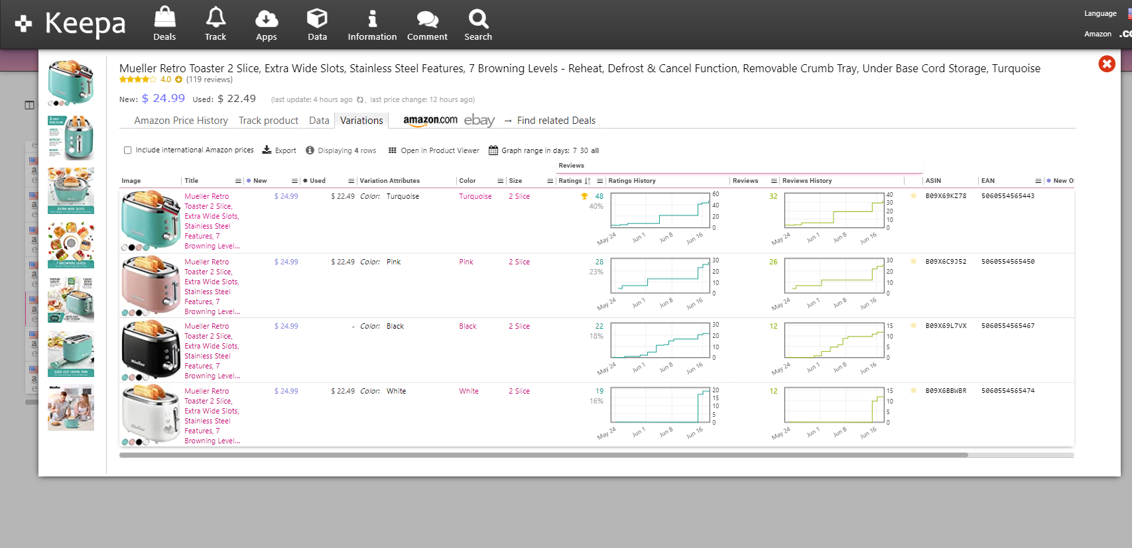Click EAN 5060554565474
This screenshot has height=548, width=1132.
click(1008, 391)
